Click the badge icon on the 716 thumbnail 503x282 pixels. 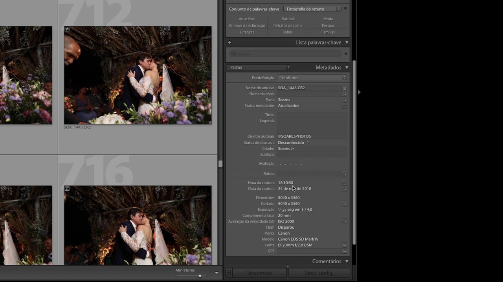[67, 188]
